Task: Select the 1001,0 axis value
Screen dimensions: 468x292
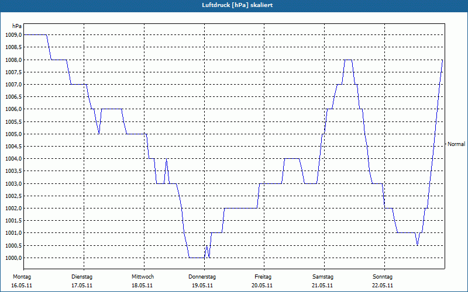Action: (x=13, y=233)
